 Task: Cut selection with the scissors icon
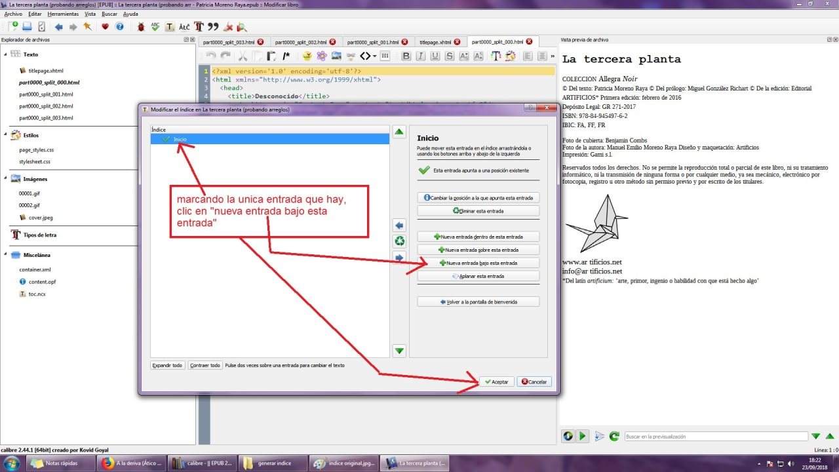[243, 56]
